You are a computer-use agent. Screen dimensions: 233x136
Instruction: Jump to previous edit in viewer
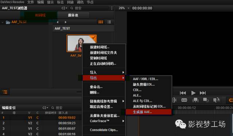coord(183,93)
